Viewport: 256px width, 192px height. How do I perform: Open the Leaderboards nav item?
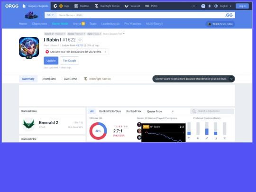(110, 24)
